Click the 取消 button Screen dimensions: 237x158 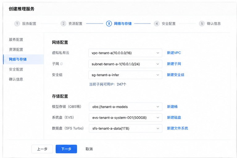coord(89,149)
